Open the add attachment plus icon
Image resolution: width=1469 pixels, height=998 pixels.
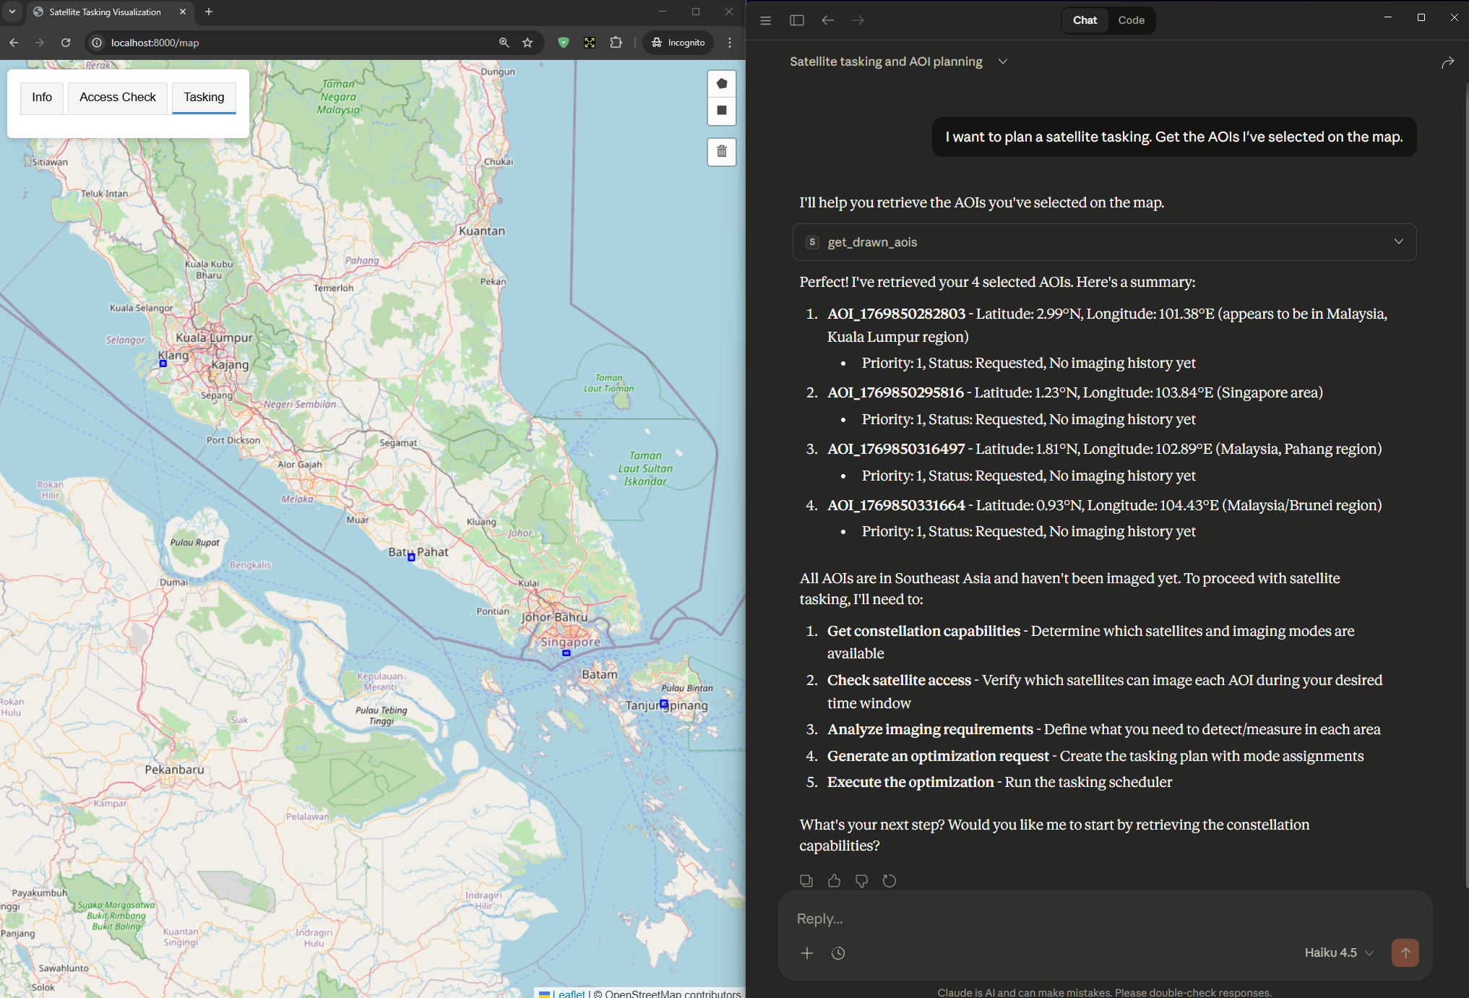click(807, 952)
